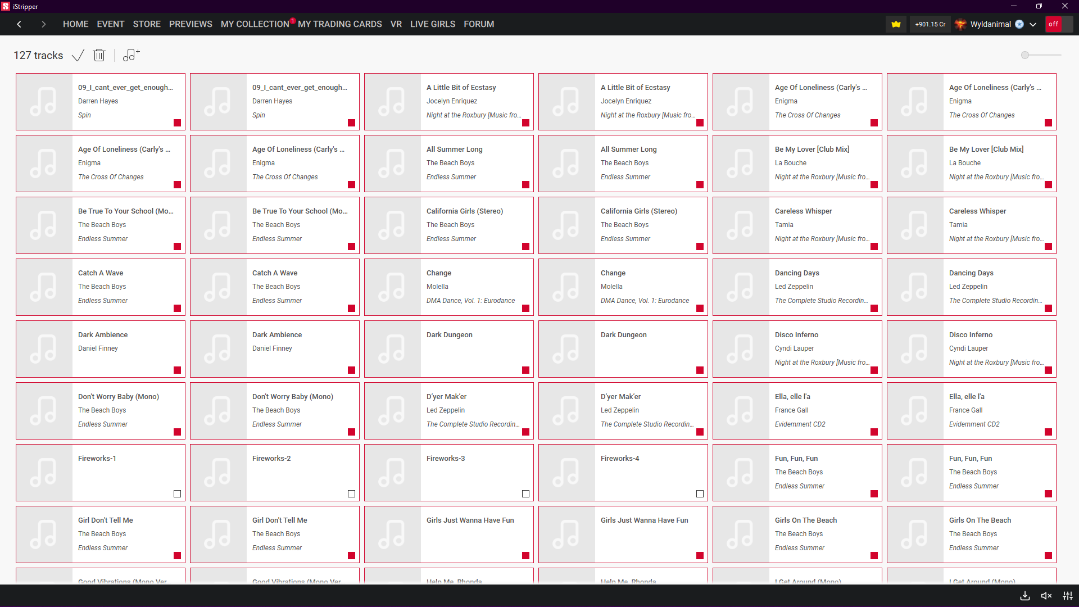This screenshot has height=607, width=1079.
Task: Select first D'yer Mak'er track
Action: pos(449,411)
